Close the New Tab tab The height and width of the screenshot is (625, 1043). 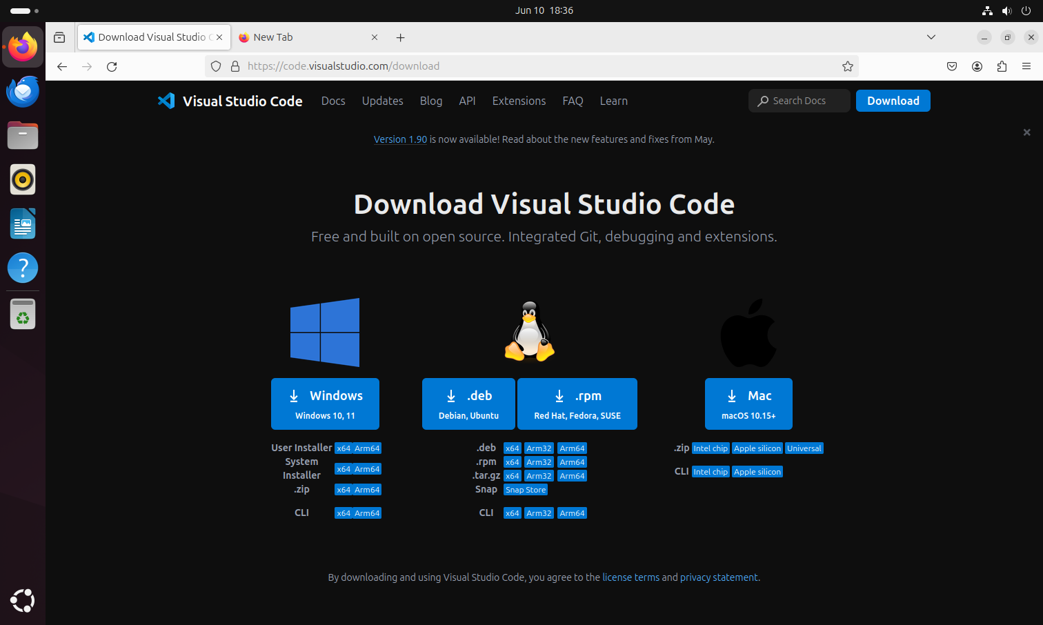pos(375,37)
